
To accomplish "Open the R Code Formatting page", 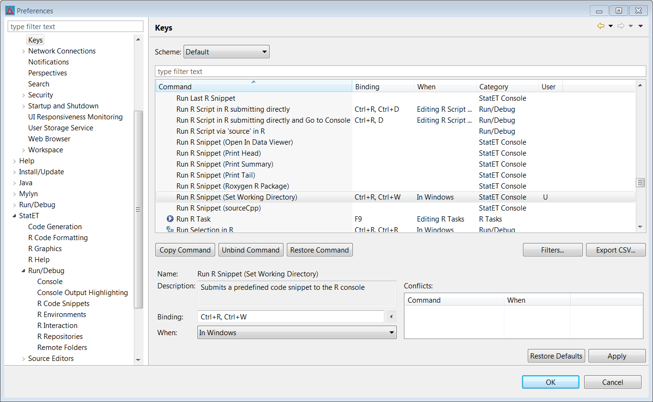I will point(58,238).
